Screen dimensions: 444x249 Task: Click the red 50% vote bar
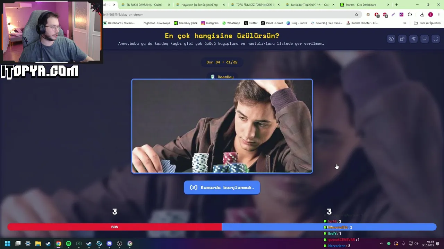click(x=115, y=227)
